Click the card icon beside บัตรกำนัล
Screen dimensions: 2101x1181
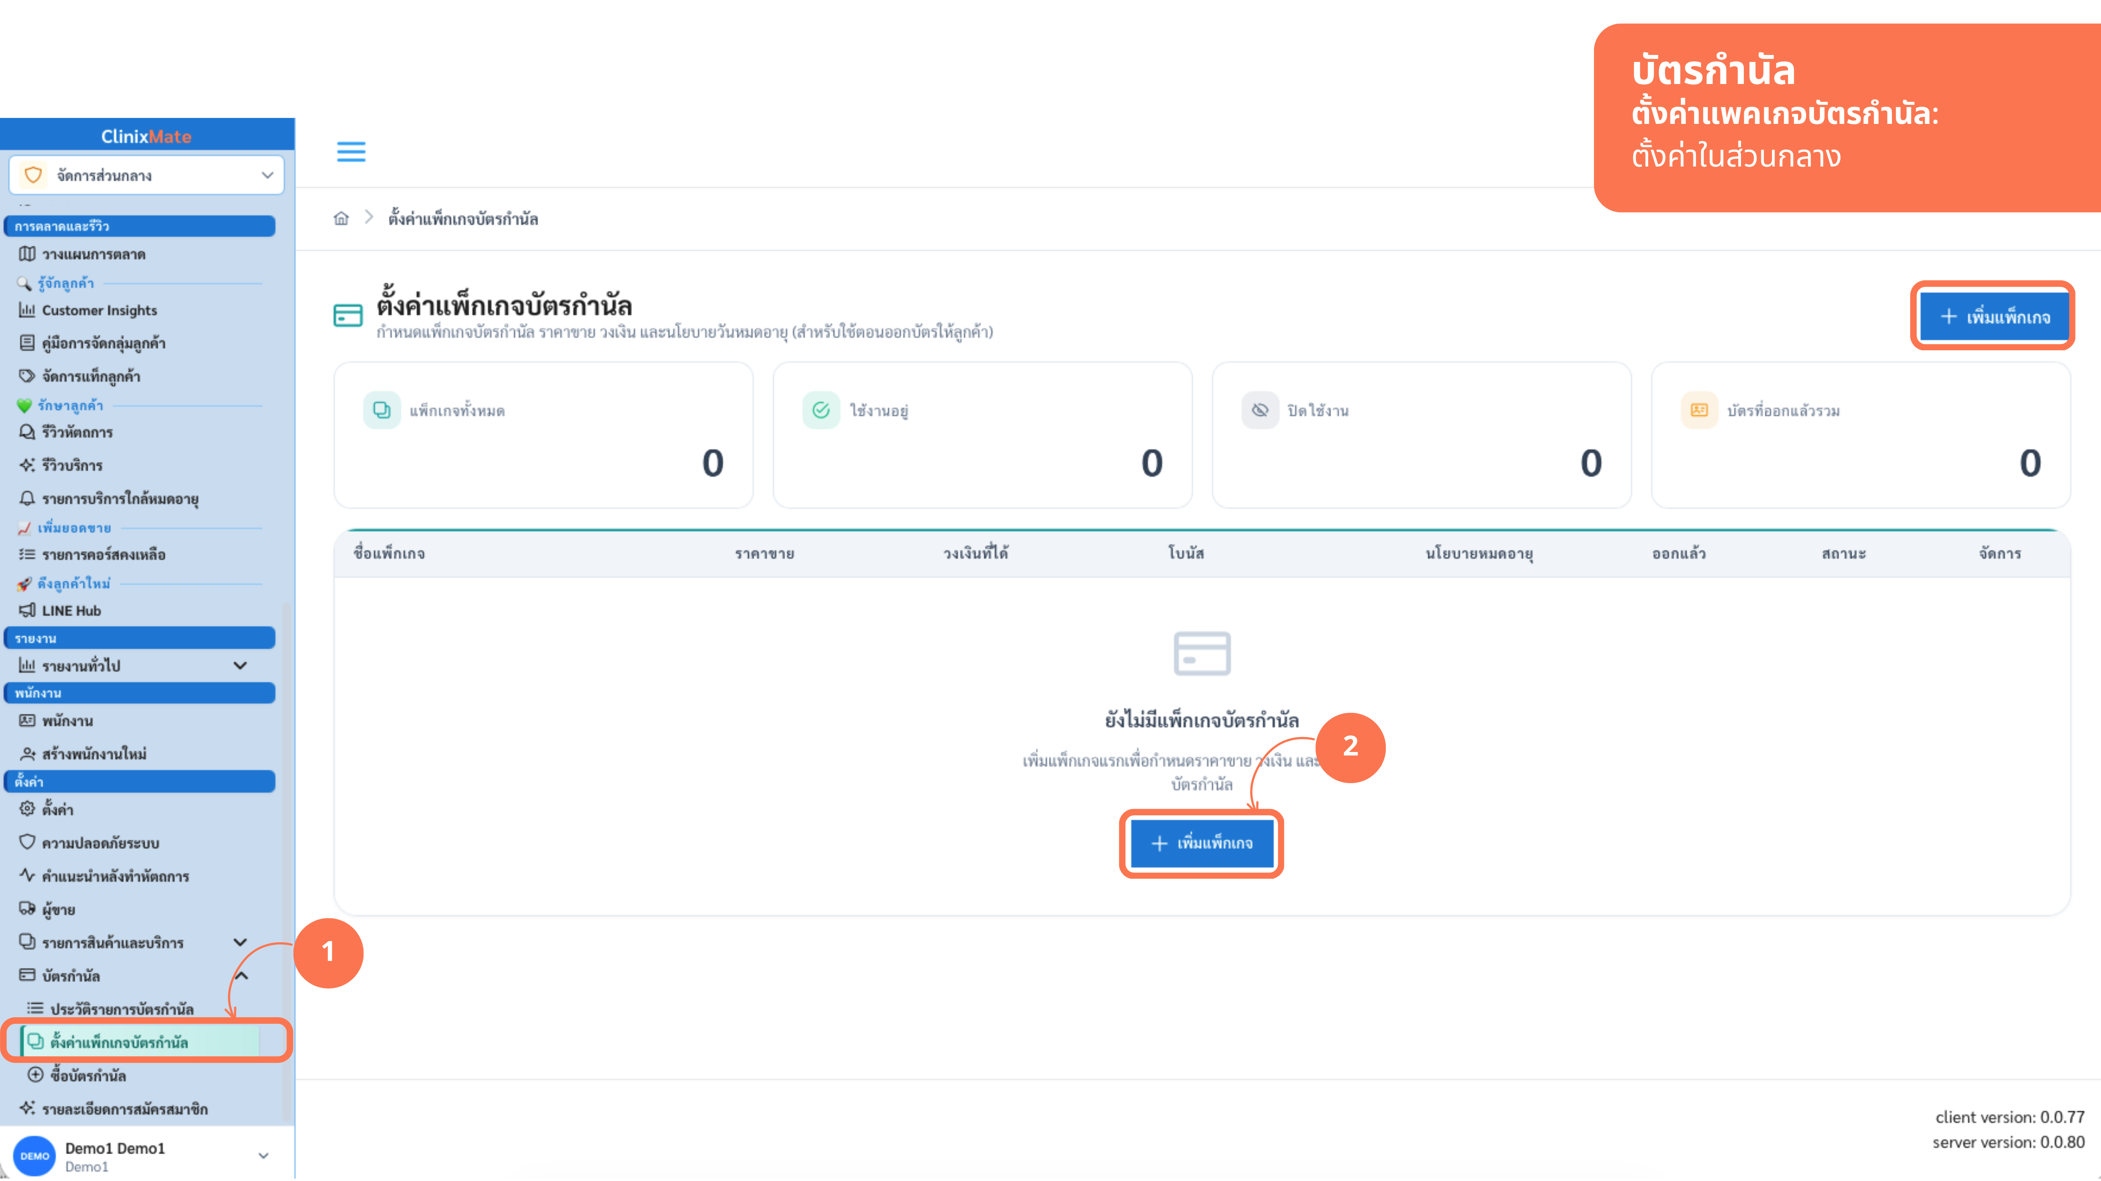coord(27,975)
